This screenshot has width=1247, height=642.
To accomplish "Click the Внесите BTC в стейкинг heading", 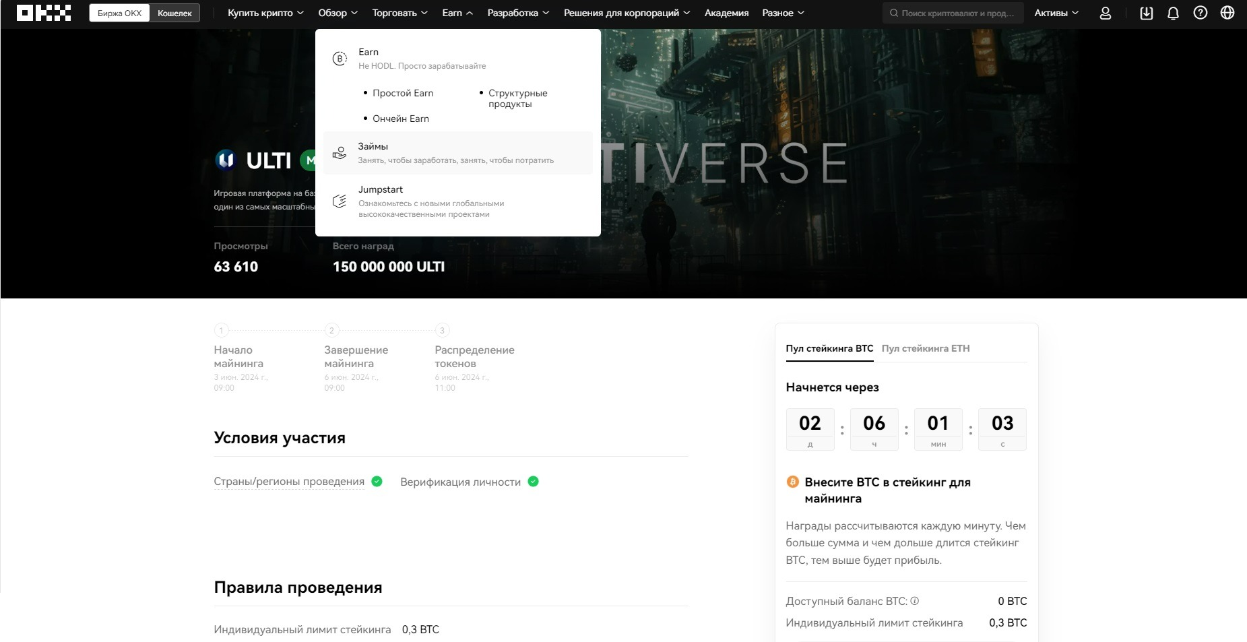I will [x=887, y=490].
